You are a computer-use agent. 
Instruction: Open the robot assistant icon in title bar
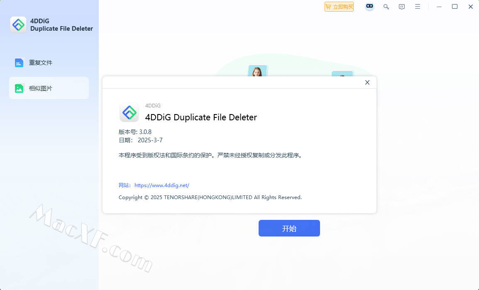(x=370, y=6)
